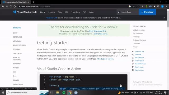Go back with browser back arrow

click(x=3, y=6)
